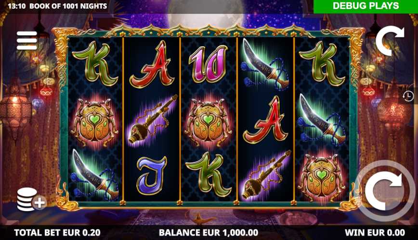Click the scepter in second reel
The width and height of the screenshot is (418, 240).
click(152, 120)
